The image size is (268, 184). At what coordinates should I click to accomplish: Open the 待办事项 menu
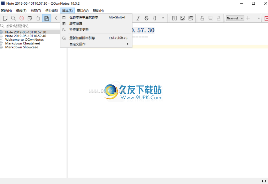(52, 11)
